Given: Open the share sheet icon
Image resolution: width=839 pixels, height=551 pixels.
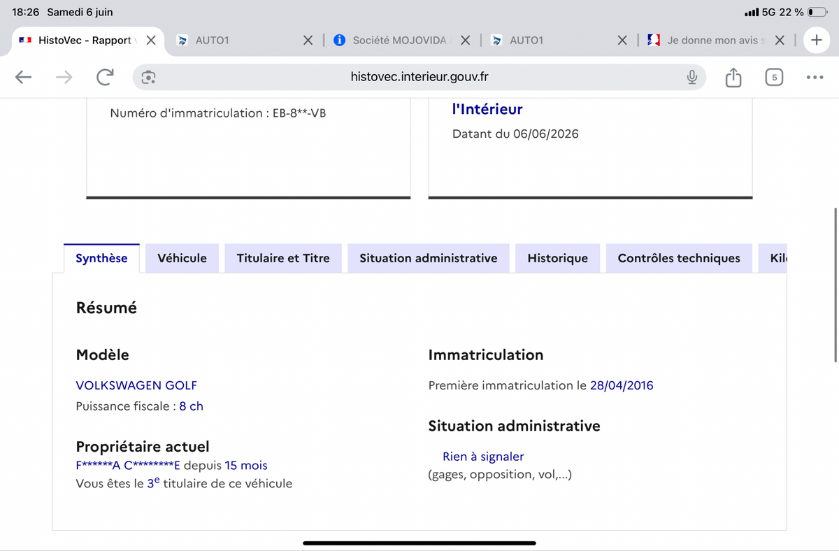Looking at the screenshot, I should pos(733,77).
